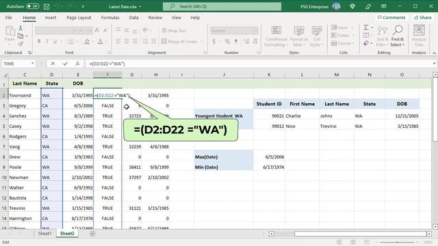Viewport: 438px width, 246px height.
Task: Click the Enter checkmark in formula bar
Action: tap(65, 64)
